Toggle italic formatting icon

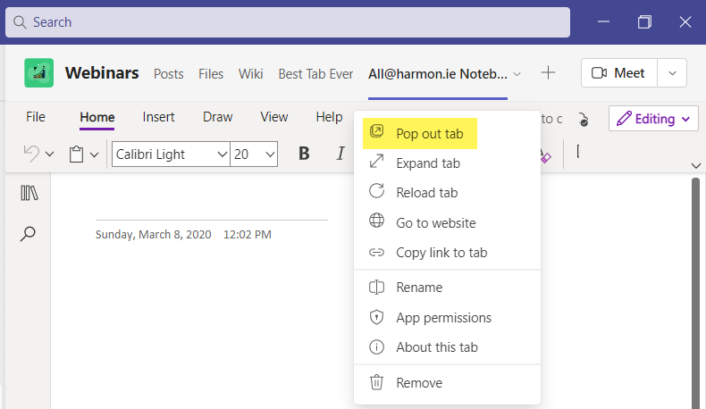click(x=340, y=154)
